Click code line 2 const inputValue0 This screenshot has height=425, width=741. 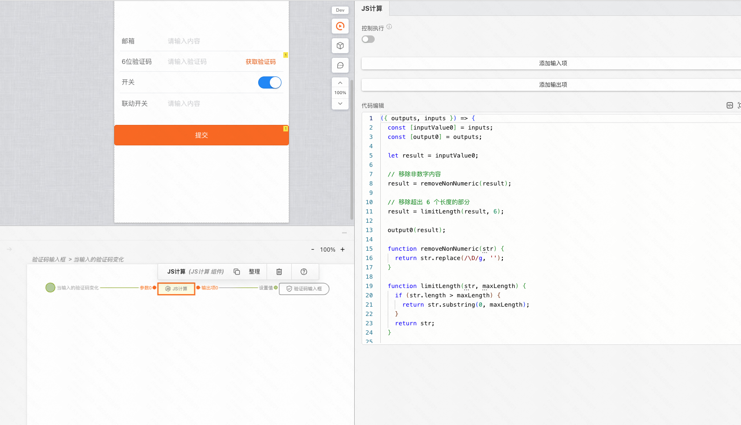(x=440, y=128)
